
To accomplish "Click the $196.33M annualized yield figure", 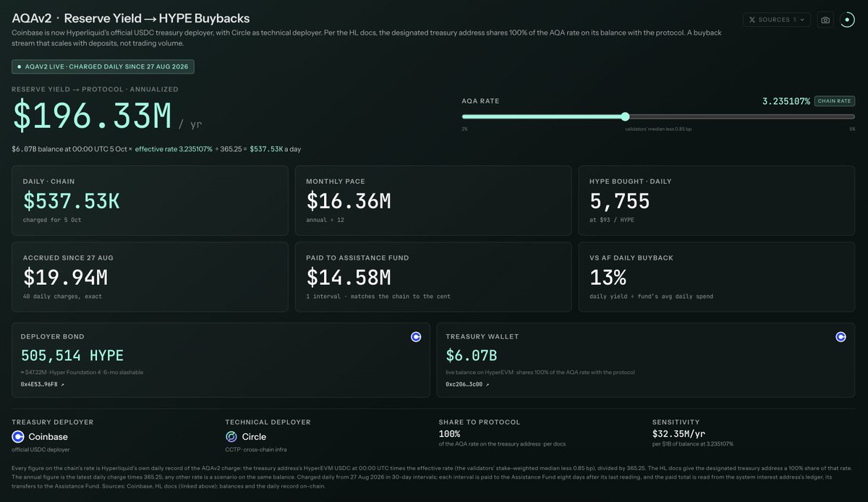I will pyautogui.click(x=92, y=116).
